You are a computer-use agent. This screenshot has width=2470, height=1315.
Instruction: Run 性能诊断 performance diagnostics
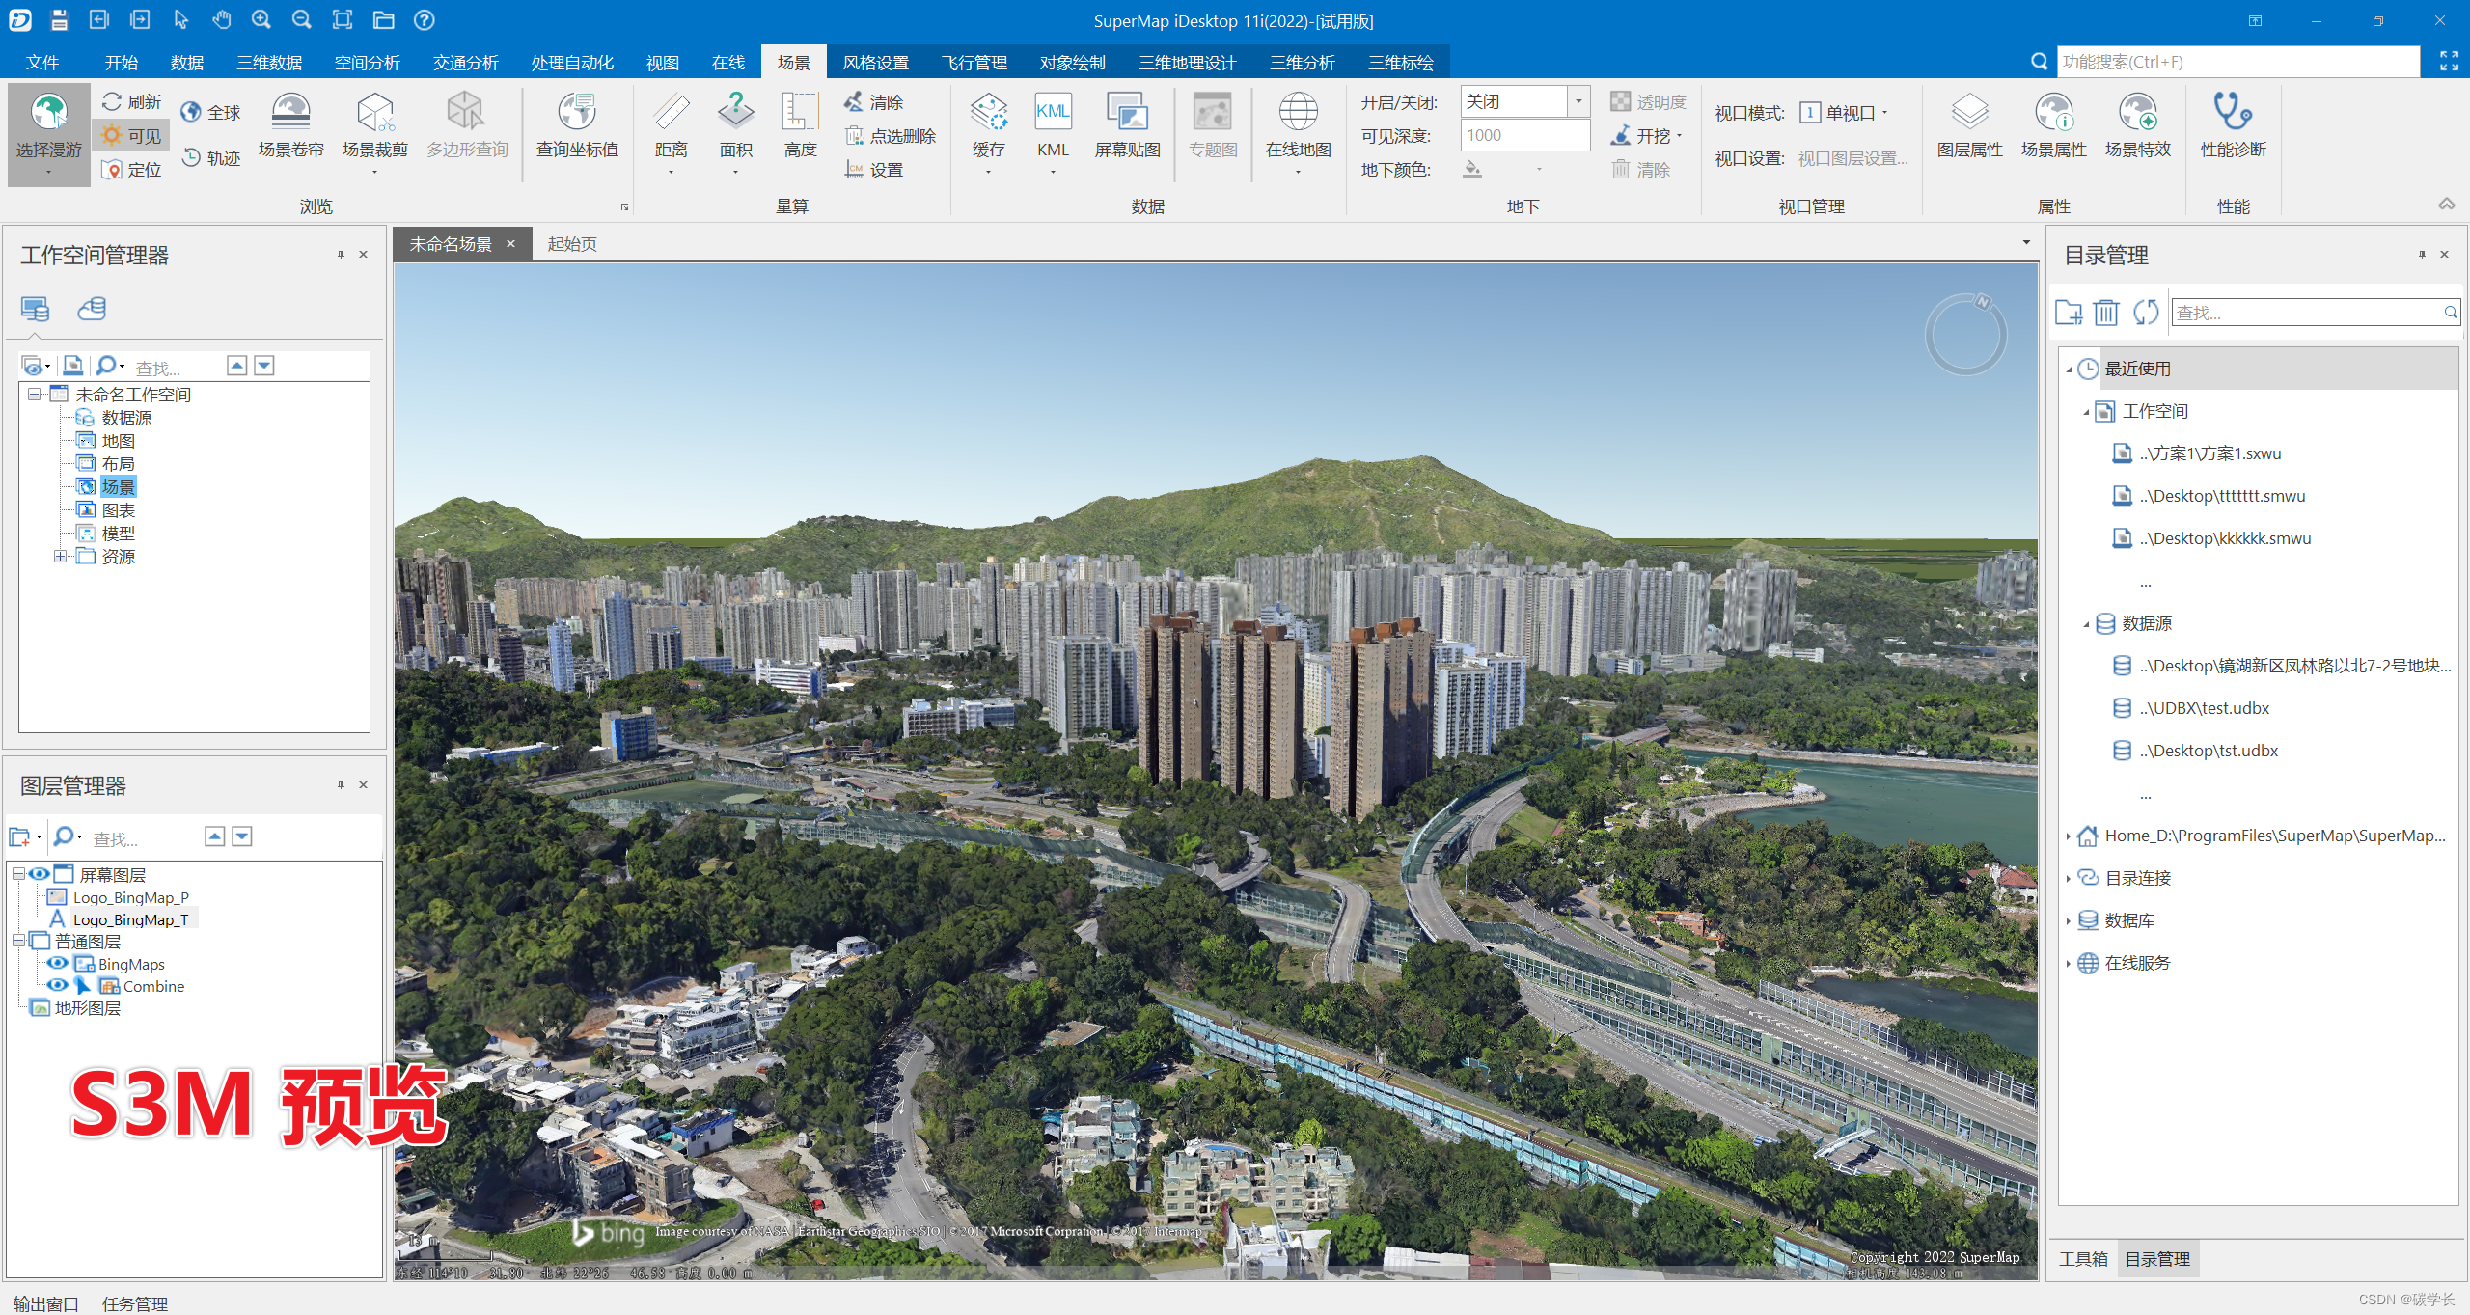pos(2233,125)
